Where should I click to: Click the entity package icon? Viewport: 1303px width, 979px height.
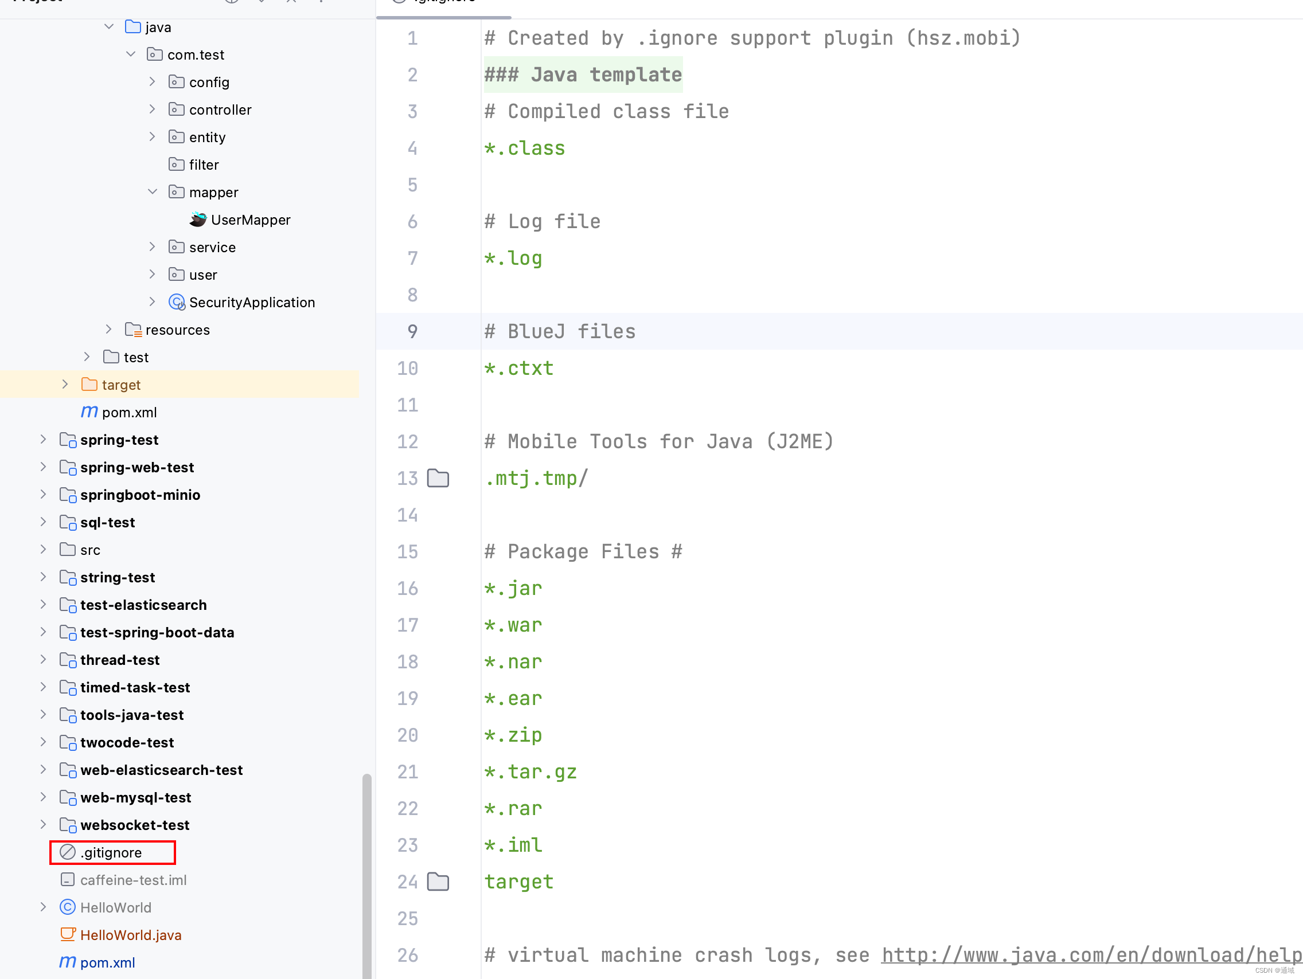coord(177,136)
